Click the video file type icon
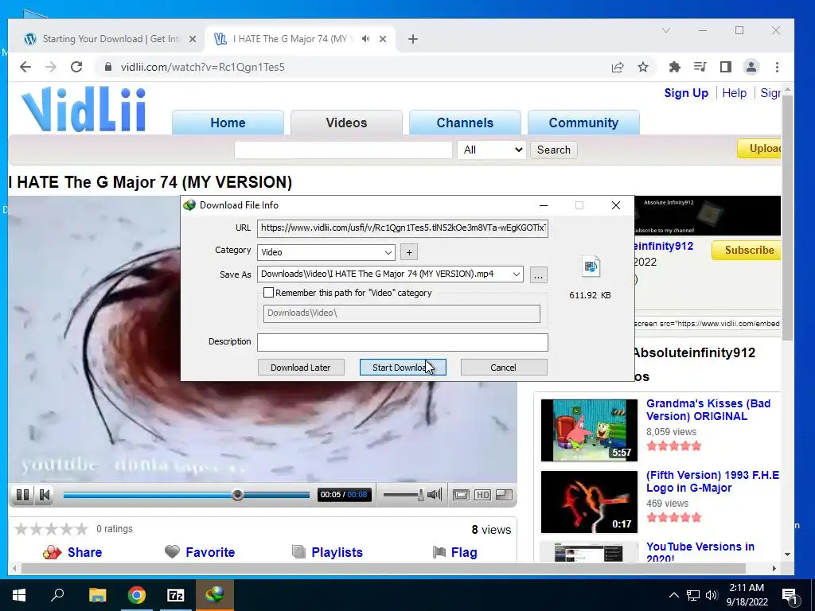815x611 pixels. tap(591, 267)
